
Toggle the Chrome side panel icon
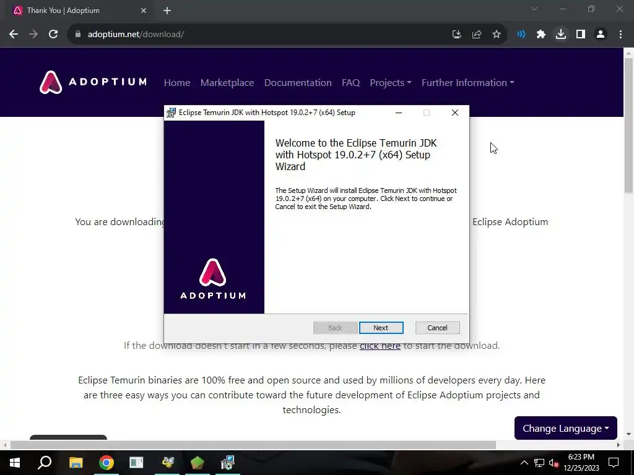[x=581, y=35]
